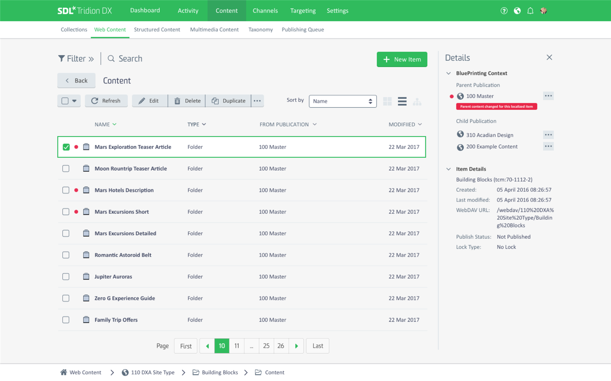Image resolution: width=611 pixels, height=381 pixels.
Task: Open the Channels menu
Action: 265,11
